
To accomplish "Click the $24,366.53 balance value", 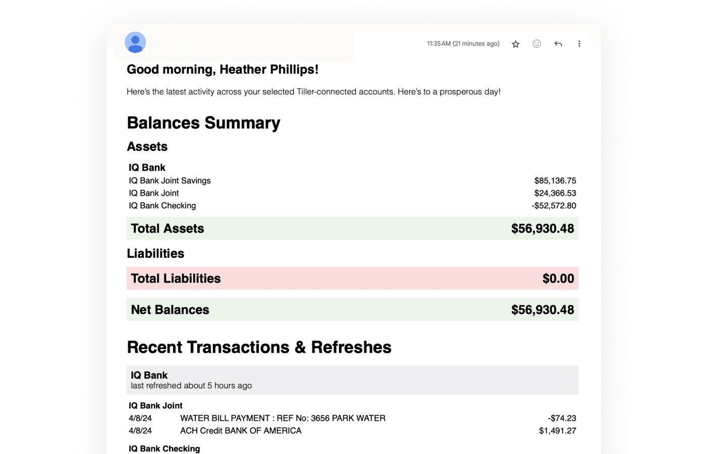I will [x=555, y=193].
